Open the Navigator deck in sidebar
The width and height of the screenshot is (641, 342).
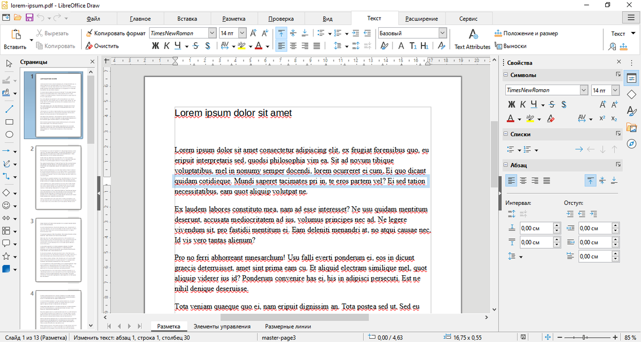[631, 144]
